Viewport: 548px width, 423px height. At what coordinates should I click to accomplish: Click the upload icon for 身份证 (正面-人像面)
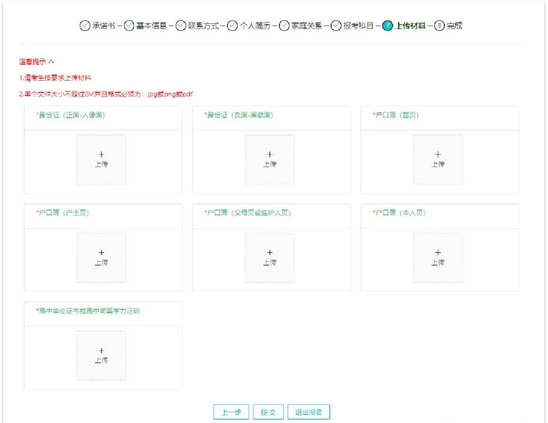[101, 159]
